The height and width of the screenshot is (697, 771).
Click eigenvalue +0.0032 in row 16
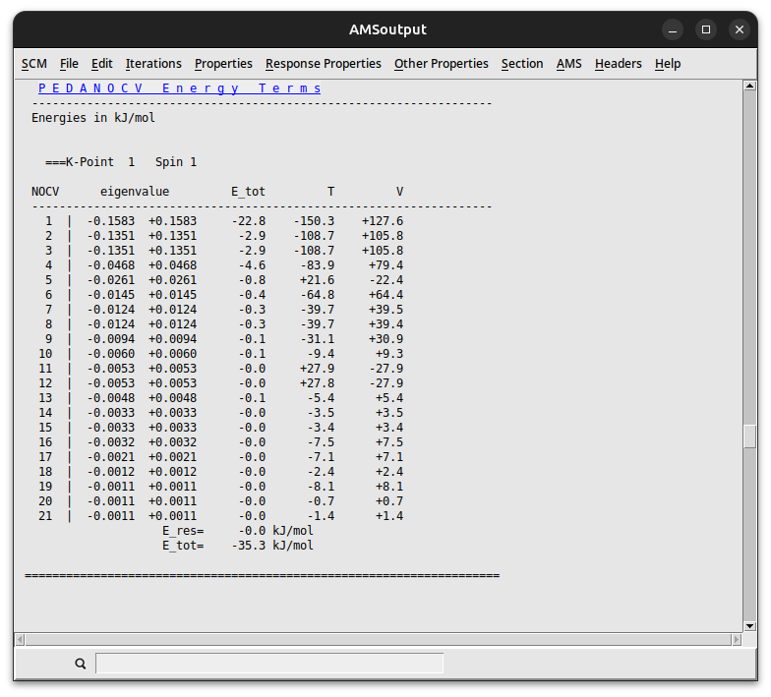click(x=173, y=442)
